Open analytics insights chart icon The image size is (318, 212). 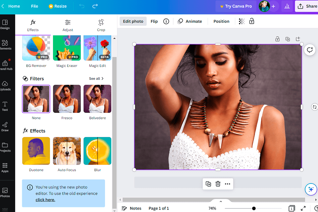pos(287,6)
